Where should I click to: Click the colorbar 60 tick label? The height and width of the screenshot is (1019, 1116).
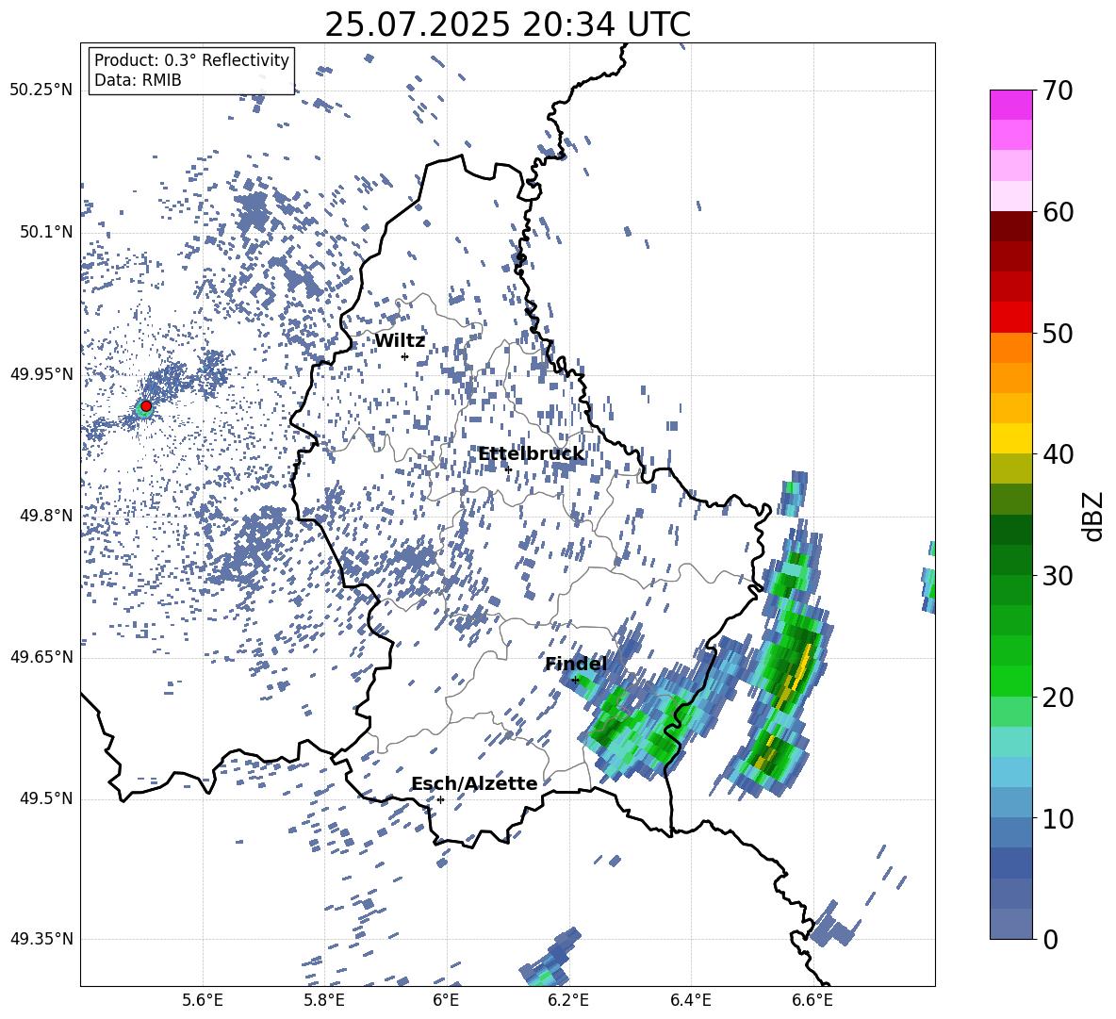[1058, 212]
